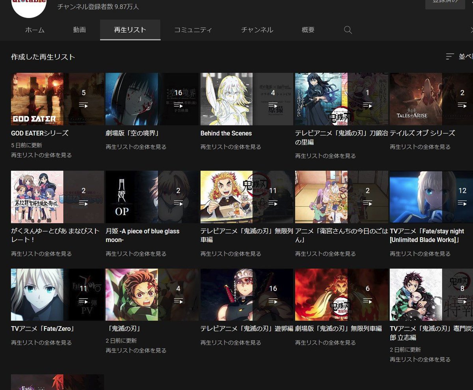Click the channel avatar image

(29, 8)
